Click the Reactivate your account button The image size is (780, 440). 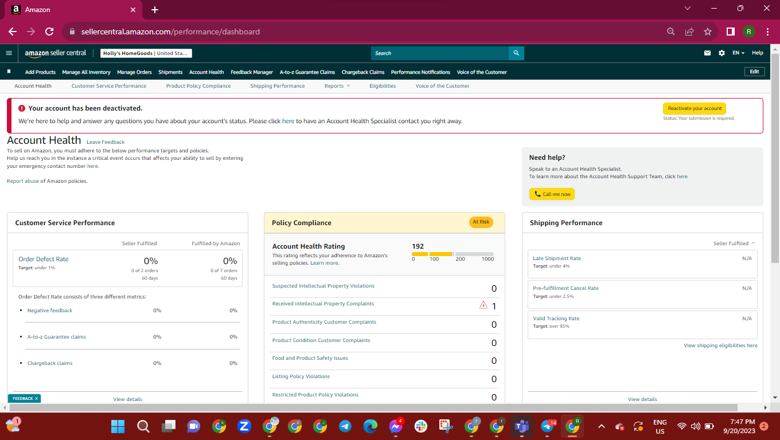[x=695, y=108]
